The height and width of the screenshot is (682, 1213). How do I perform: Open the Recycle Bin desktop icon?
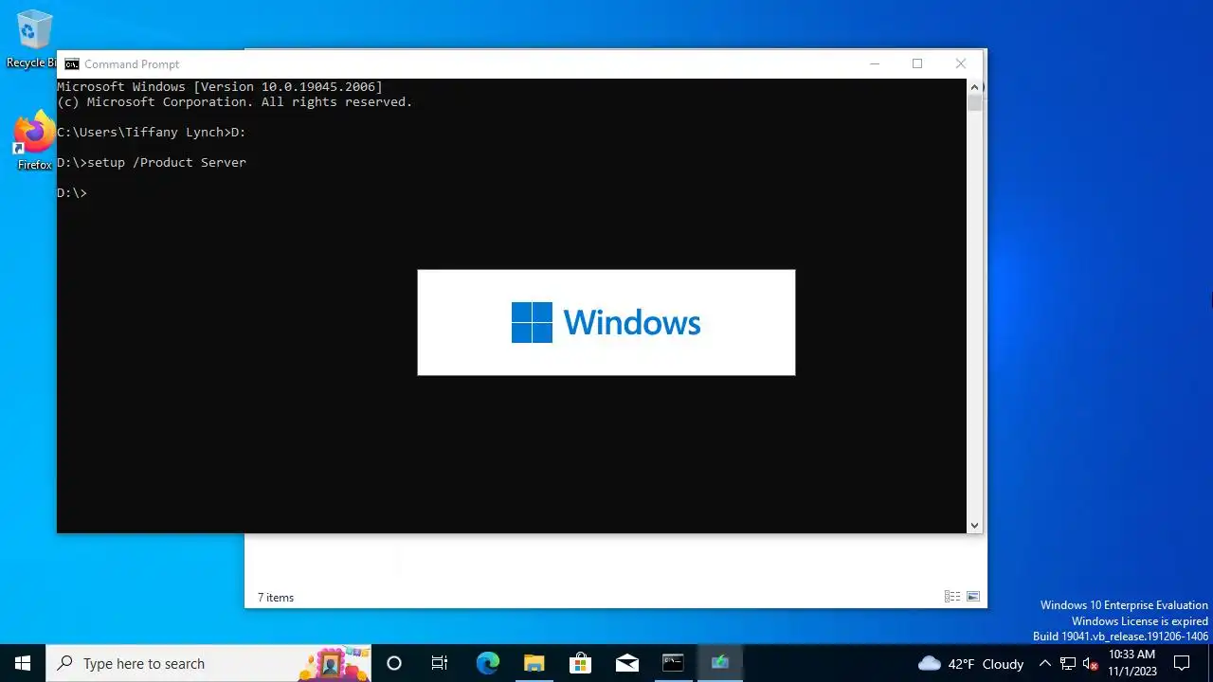tap(34, 40)
